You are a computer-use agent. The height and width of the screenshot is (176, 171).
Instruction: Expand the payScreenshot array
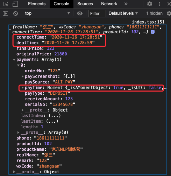coord(23,76)
